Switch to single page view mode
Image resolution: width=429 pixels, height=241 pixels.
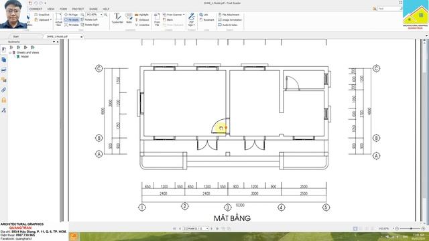[x=355, y=228]
